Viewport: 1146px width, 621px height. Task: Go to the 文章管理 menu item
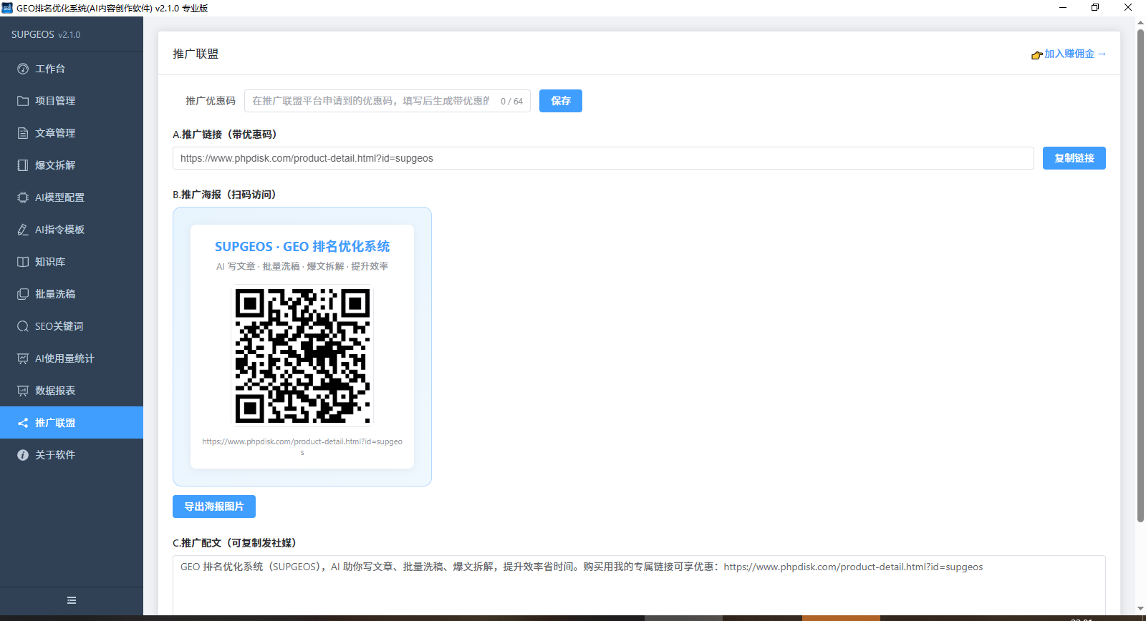72,133
